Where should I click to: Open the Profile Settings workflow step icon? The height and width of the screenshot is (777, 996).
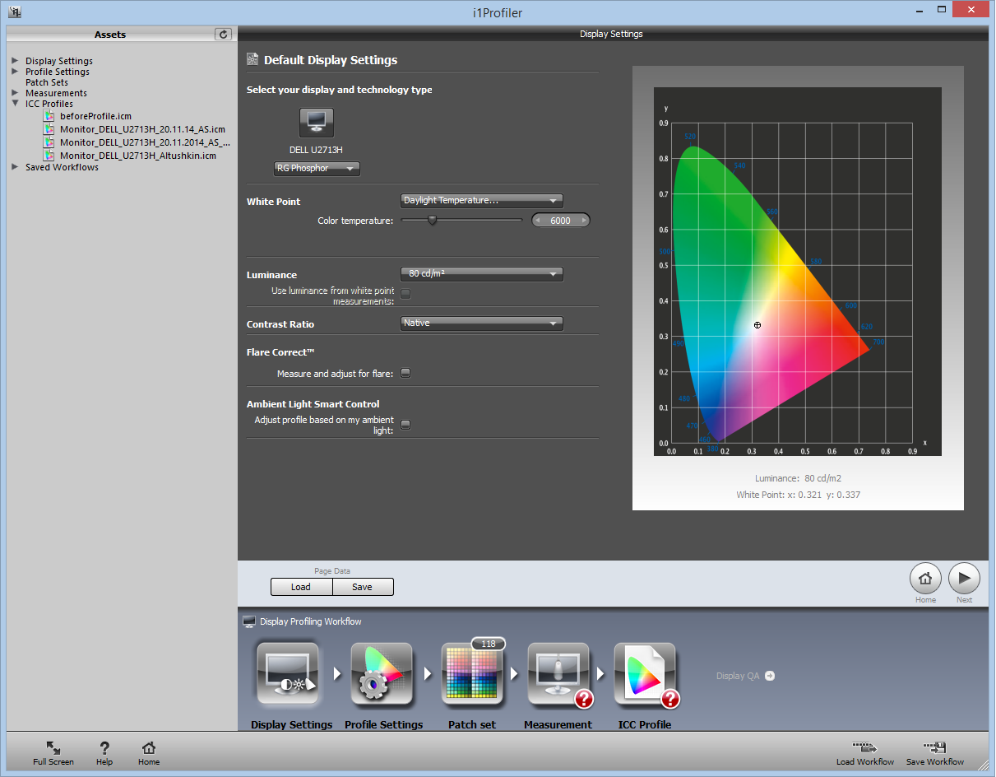click(x=382, y=675)
